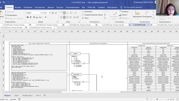Open the Все pages list dropdown
179x101 pixels.
[x=38, y=95]
